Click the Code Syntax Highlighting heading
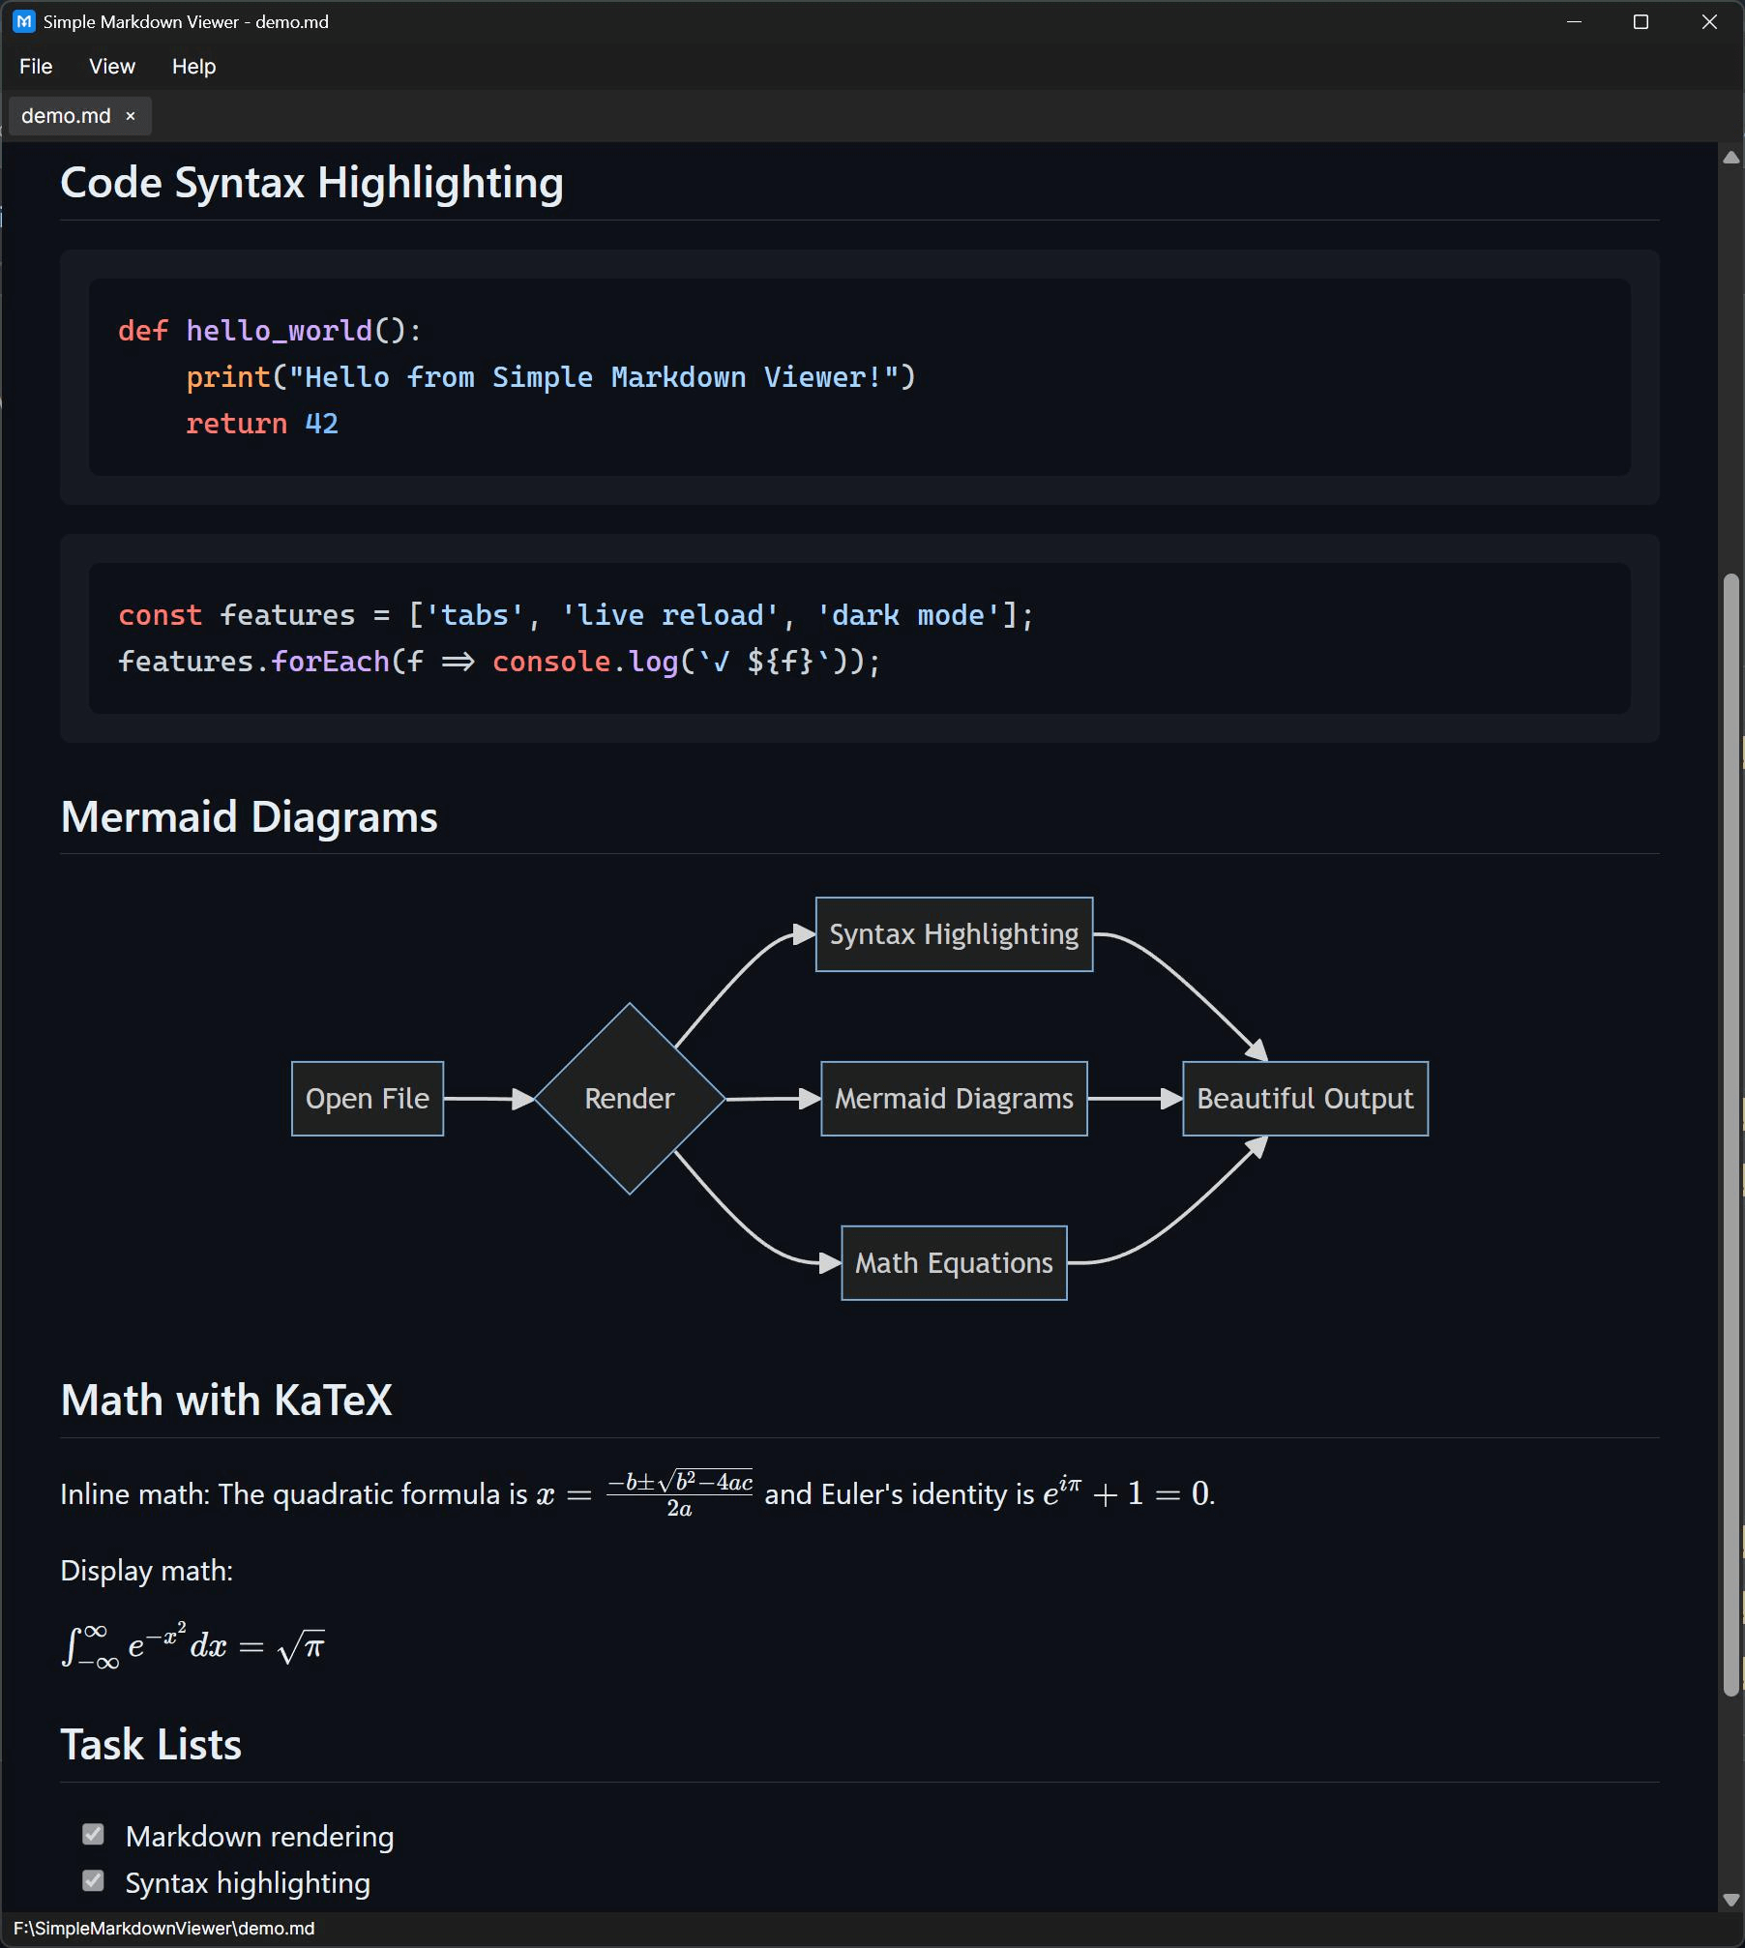The height and width of the screenshot is (1948, 1745). 311,183
